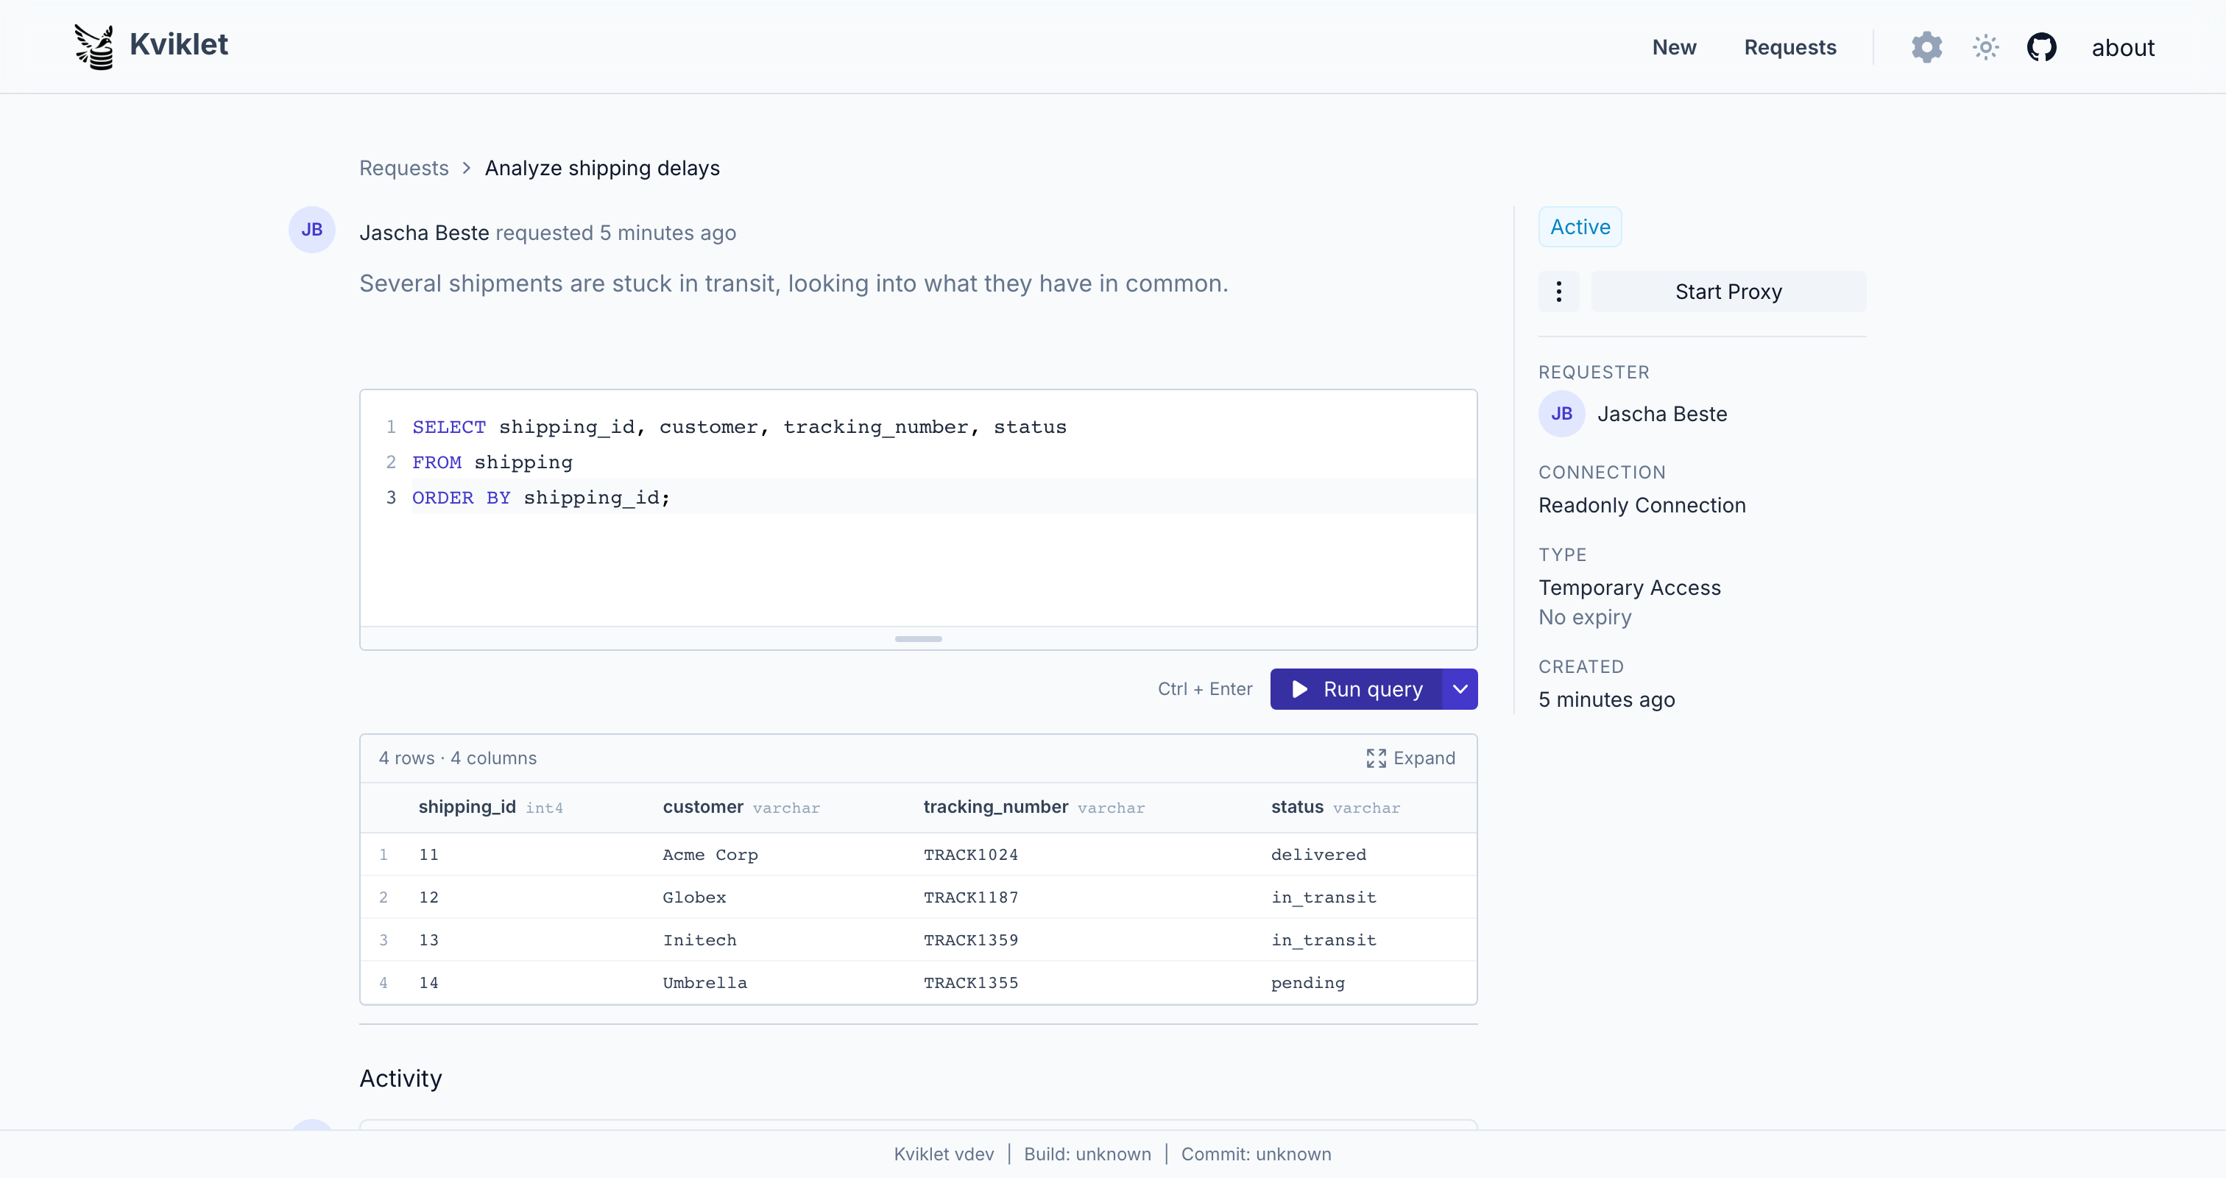Screen dimensions: 2226x1178
Task: Select tracking number TRACK1359
Action: click(x=970, y=940)
